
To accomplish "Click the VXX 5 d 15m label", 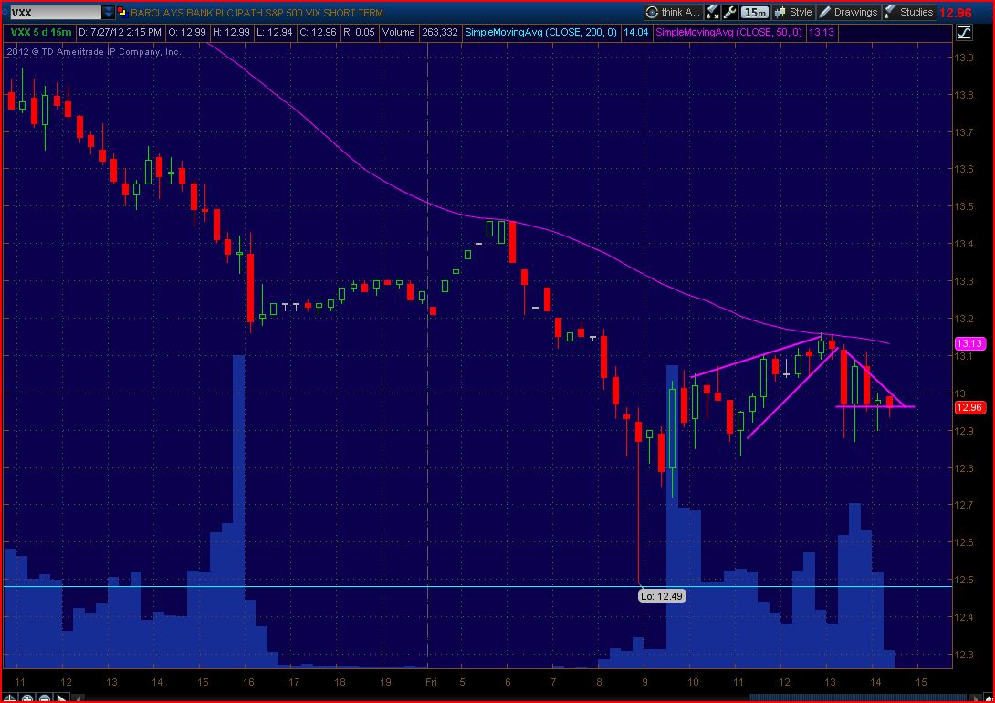I will (x=39, y=32).
